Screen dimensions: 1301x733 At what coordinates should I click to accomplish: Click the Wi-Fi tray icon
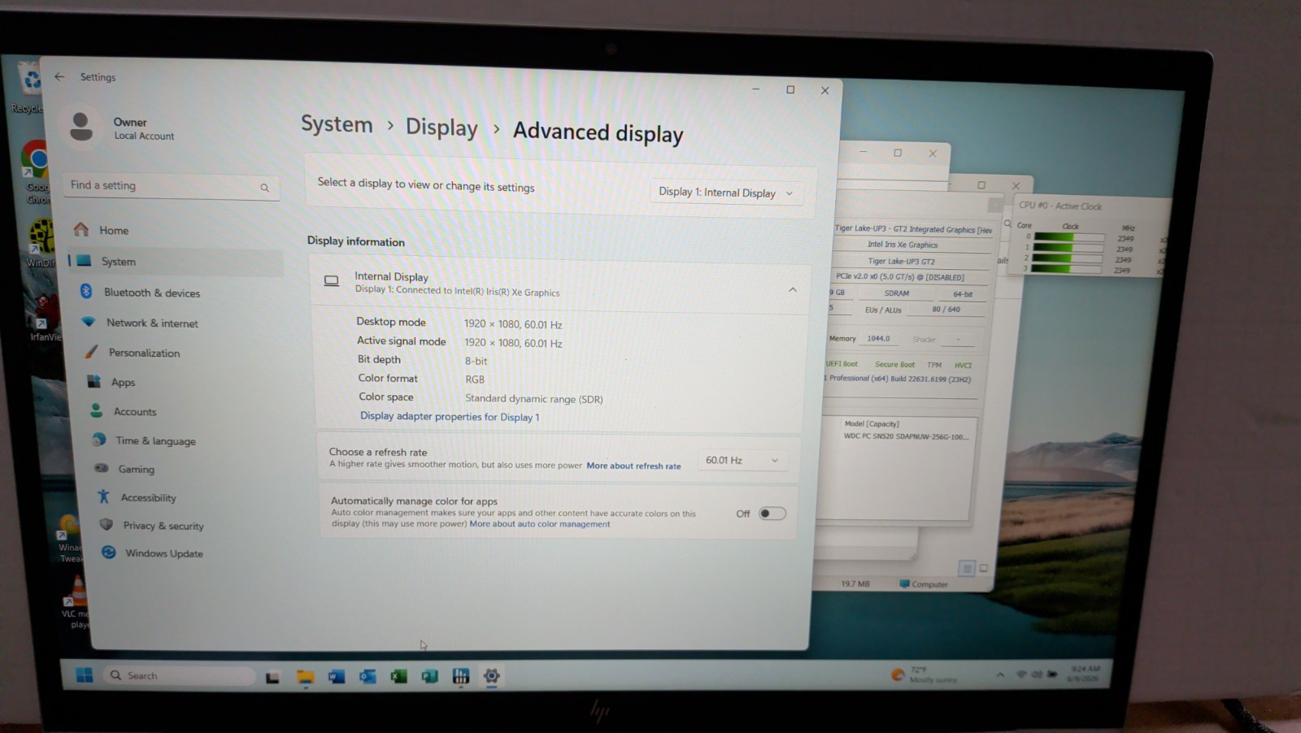(x=1021, y=674)
